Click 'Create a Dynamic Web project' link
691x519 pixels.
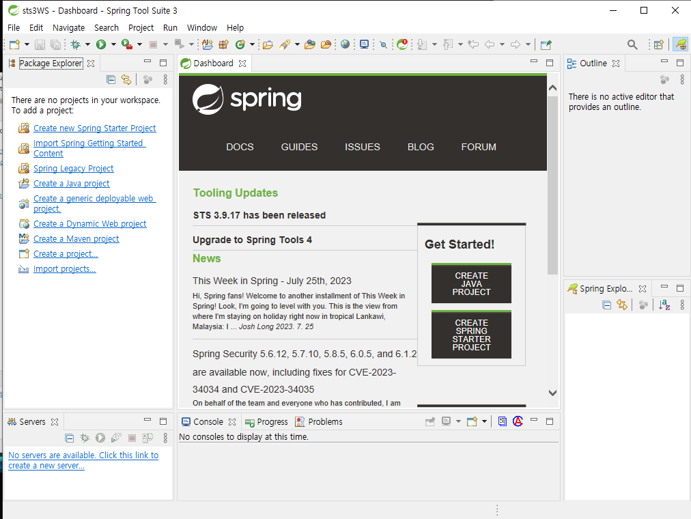coord(90,224)
